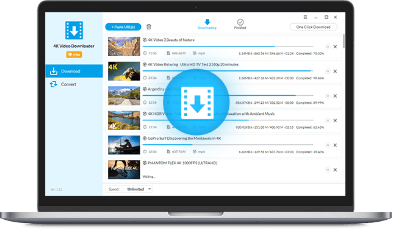This screenshot has width=393, height=229.
Task: Open the hamburger menu icon in title bar
Action: (305, 17)
